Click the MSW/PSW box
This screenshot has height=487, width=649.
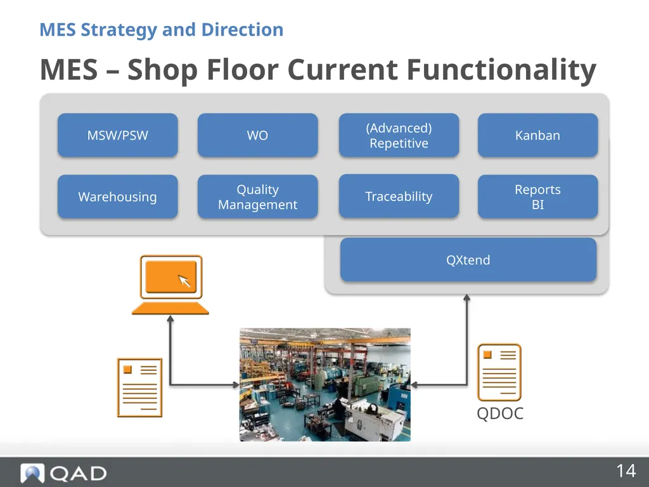117,135
